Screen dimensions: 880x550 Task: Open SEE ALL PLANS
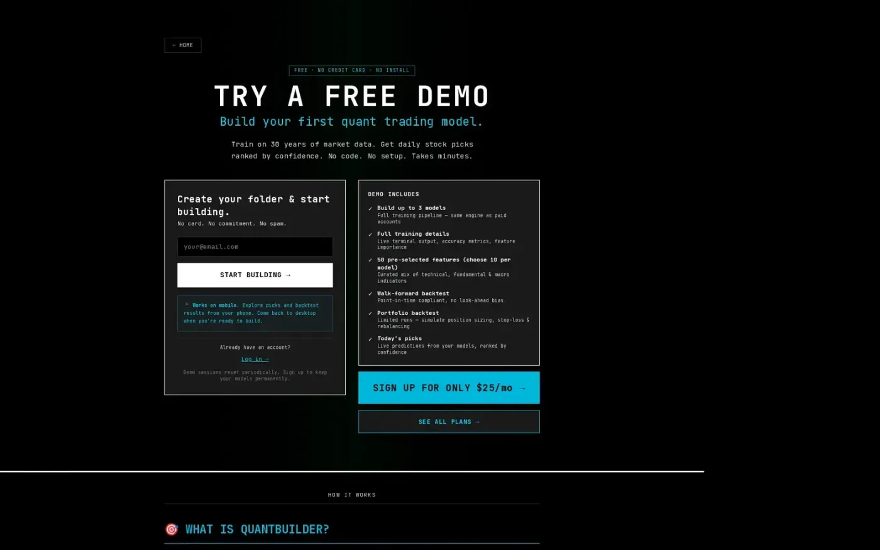[x=449, y=422]
